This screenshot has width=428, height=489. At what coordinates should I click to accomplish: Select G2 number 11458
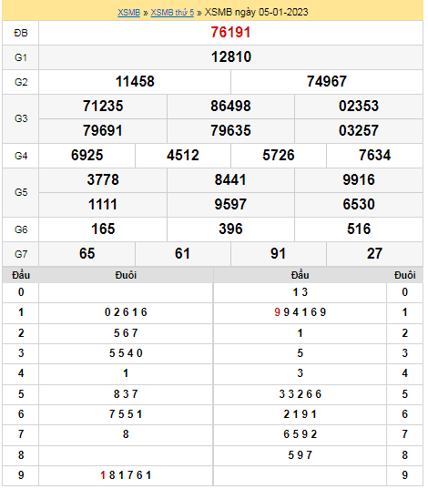pos(135,82)
